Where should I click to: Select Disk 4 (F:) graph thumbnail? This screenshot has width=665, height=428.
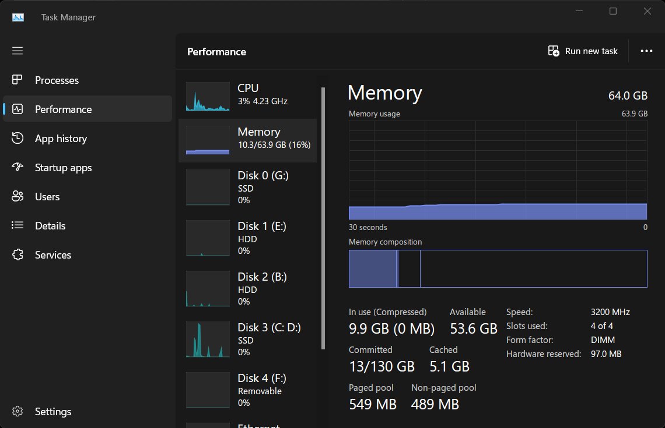tap(208, 390)
